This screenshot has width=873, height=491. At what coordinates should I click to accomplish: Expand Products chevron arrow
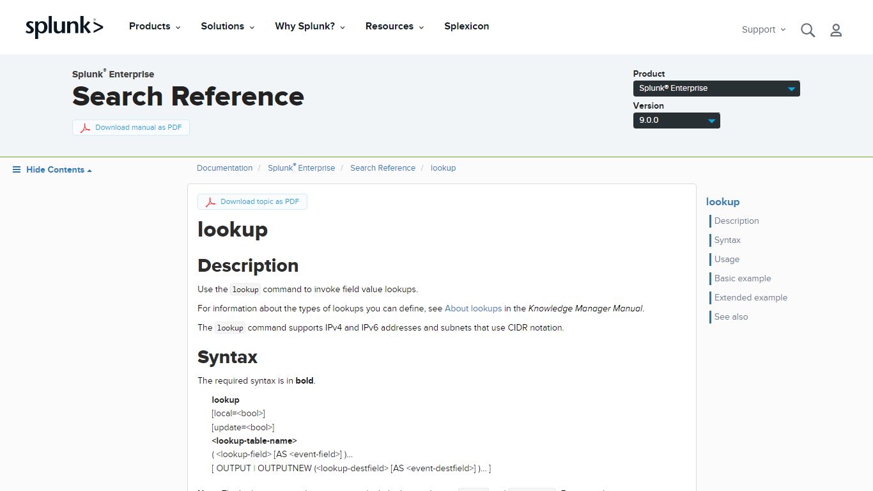[x=178, y=27]
